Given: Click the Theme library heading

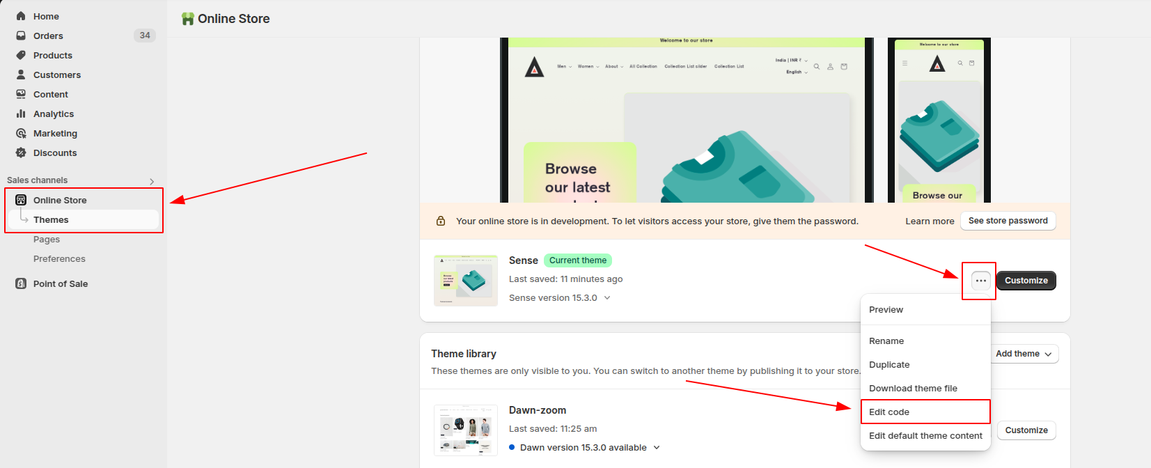Looking at the screenshot, I should 464,354.
